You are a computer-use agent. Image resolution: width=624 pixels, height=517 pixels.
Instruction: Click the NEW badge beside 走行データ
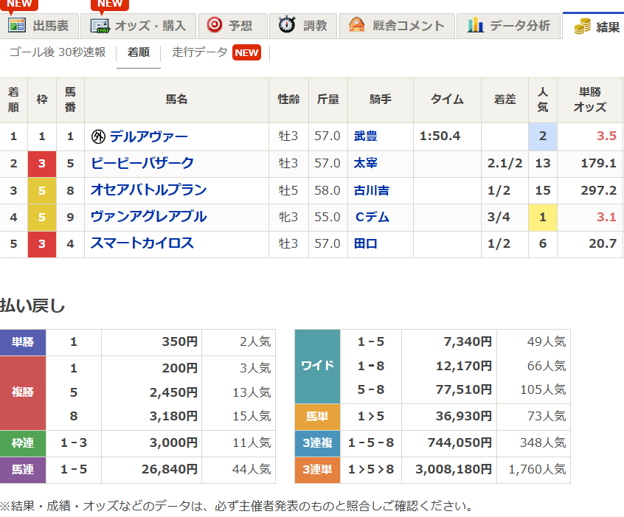(x=247, y=52)
